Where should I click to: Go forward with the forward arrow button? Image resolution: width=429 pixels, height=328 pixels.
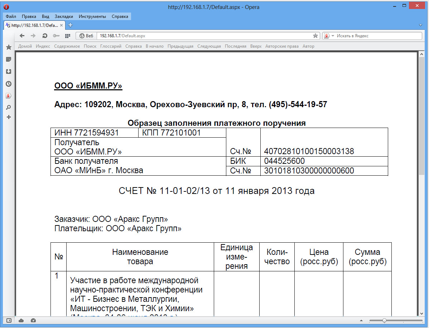point(33,36)
